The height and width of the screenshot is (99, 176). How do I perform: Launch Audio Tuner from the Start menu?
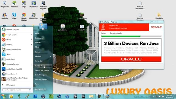tap(17, 59)
